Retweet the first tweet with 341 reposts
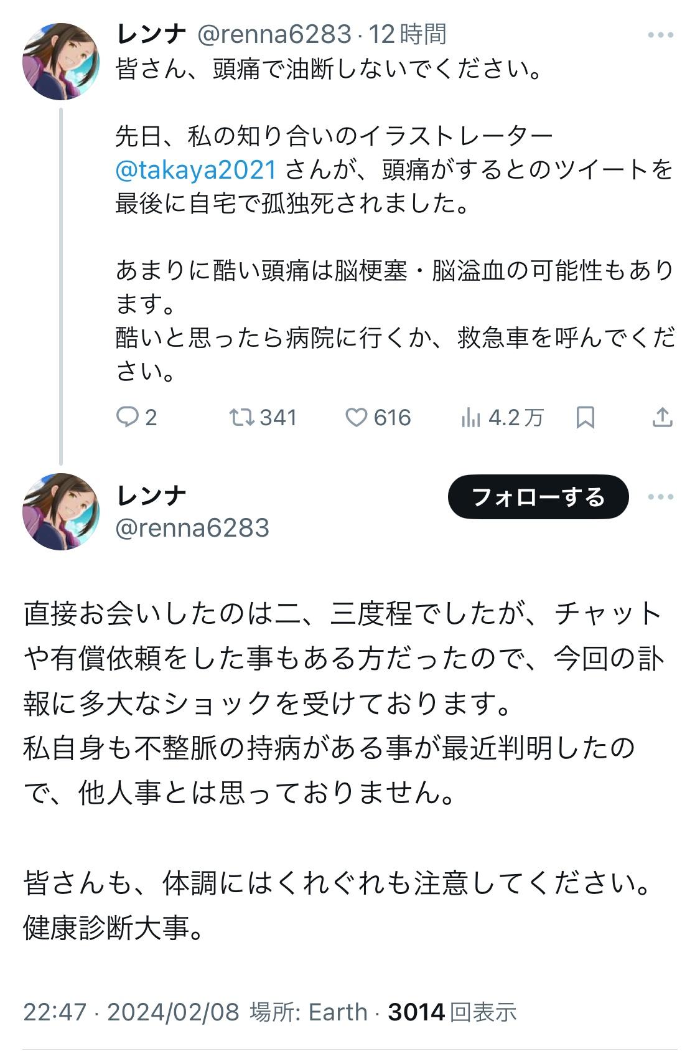Viewport: 700px width, 1059px height. click(263, 417)
